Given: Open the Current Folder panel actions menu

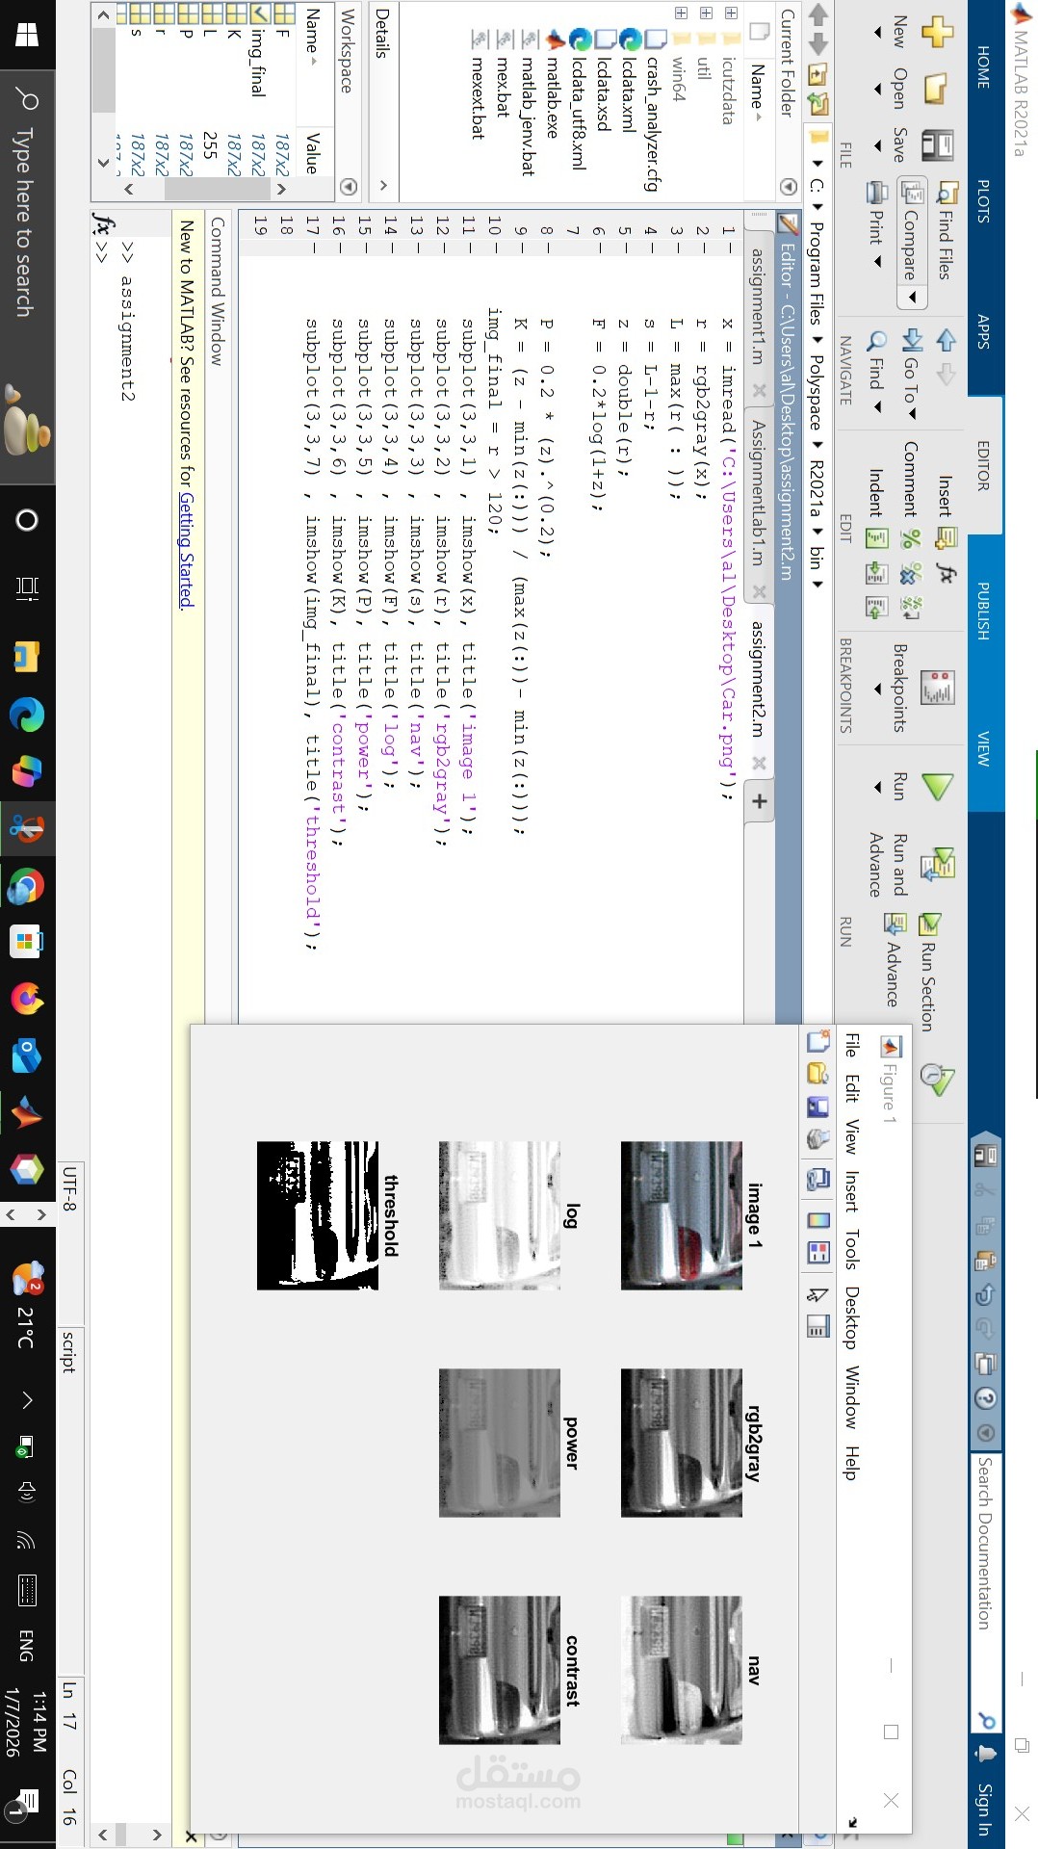Looking at the screenshot, I should [x=787, y=186].
